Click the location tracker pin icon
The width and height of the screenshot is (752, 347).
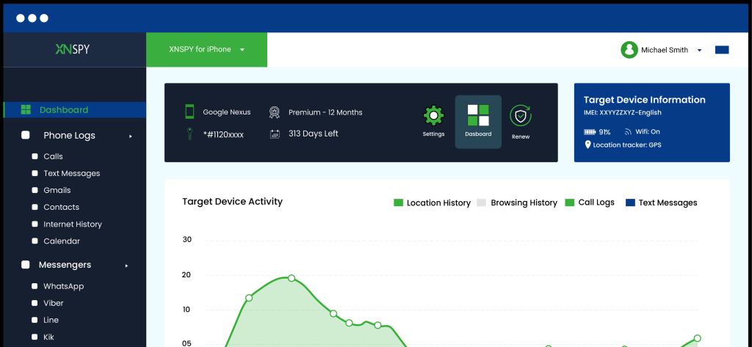click(587, 145)
